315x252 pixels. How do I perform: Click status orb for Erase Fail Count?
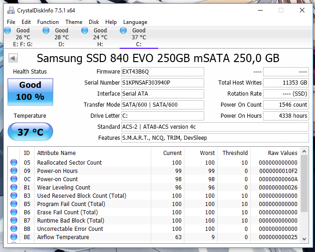(x=14, y=212)
